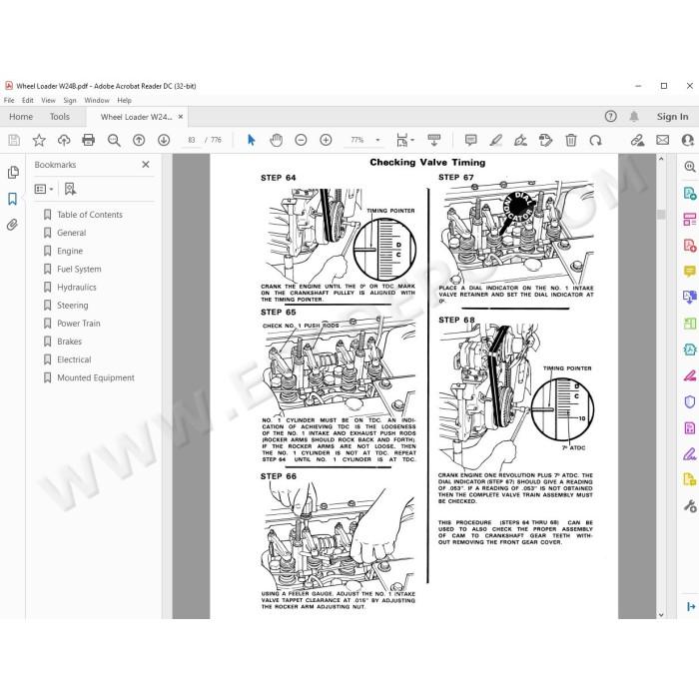This screenshot has height=699, width=699.
Task: Open bookmarks options dropdown
Action: coord(44,189)
